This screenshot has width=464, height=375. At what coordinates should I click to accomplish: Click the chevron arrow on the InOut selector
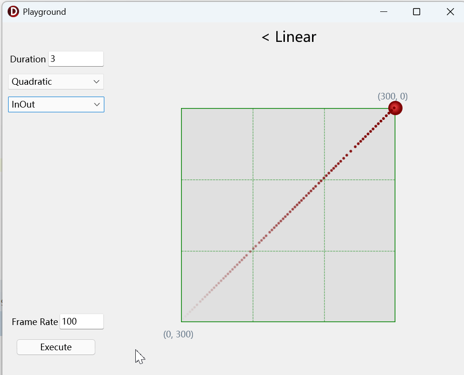click(97, 105)
